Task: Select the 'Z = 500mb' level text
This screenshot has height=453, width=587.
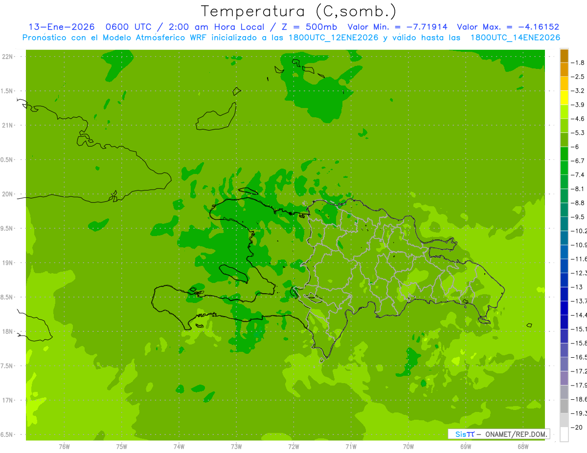Action: click(309, 27)
